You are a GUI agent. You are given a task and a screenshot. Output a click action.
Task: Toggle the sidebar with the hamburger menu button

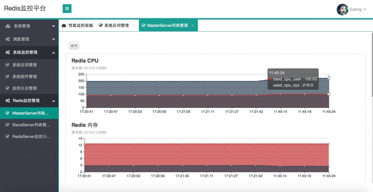[x=67, y=9]
